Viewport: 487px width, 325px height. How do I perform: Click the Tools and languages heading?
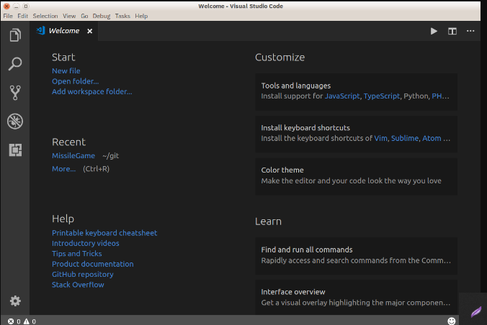coord(295,86)
